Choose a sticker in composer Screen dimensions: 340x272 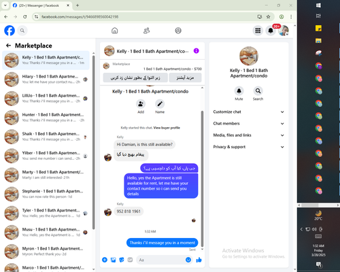tap(122, 260)
